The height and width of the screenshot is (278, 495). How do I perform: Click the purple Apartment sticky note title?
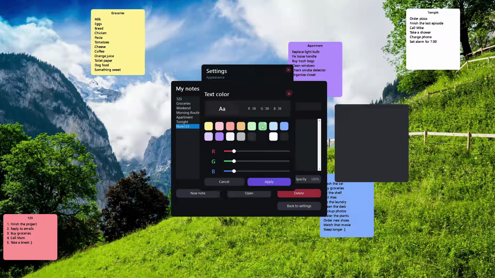pos(315,46)
